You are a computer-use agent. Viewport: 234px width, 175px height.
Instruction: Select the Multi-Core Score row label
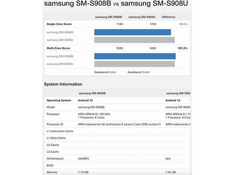click(x=58, y=48)
